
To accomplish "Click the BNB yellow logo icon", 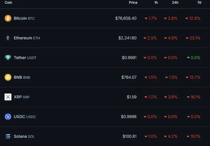I will [8, 77].
